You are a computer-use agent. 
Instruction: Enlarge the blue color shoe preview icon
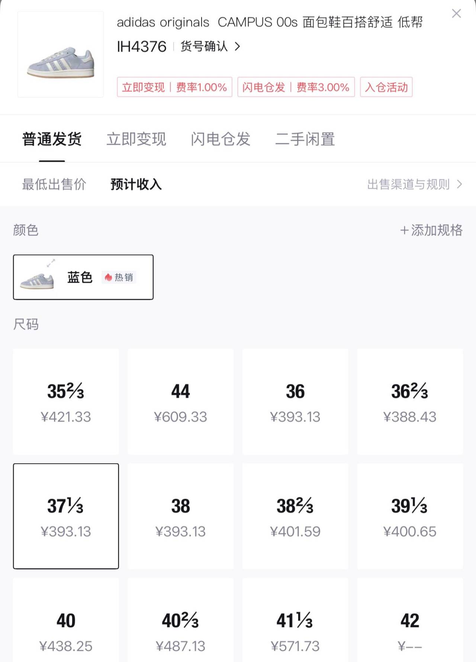pos(51,263)
